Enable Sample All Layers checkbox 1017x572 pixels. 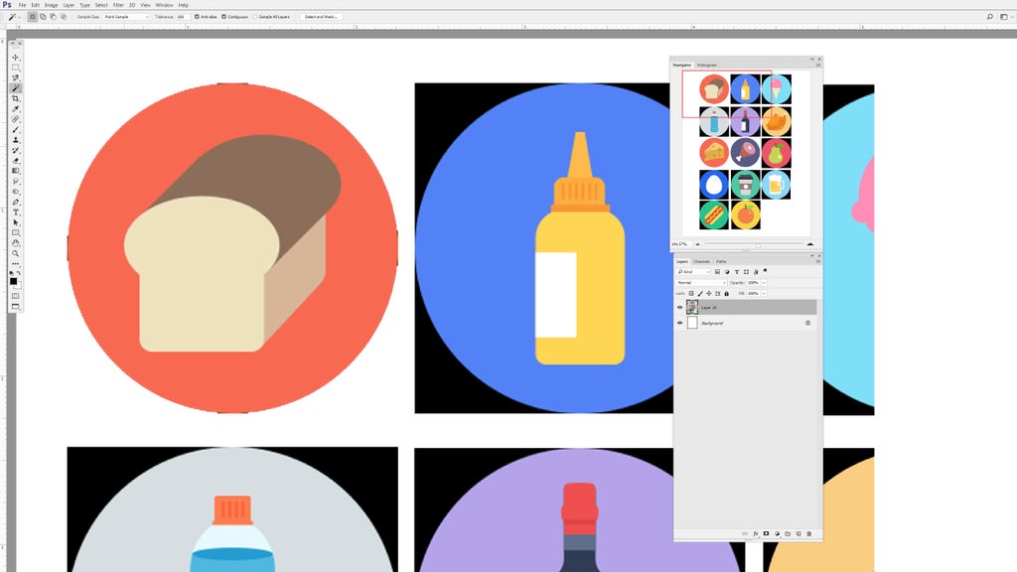pos(255,17)
